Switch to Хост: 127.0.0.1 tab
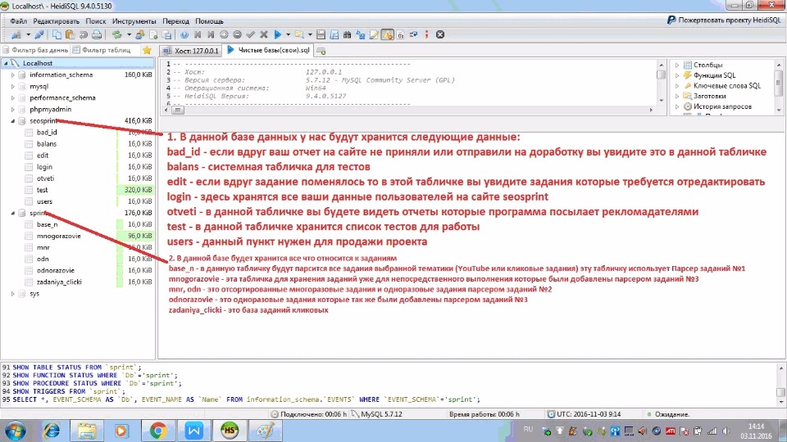This screenshot has height=442, width=787. (191, 51)
